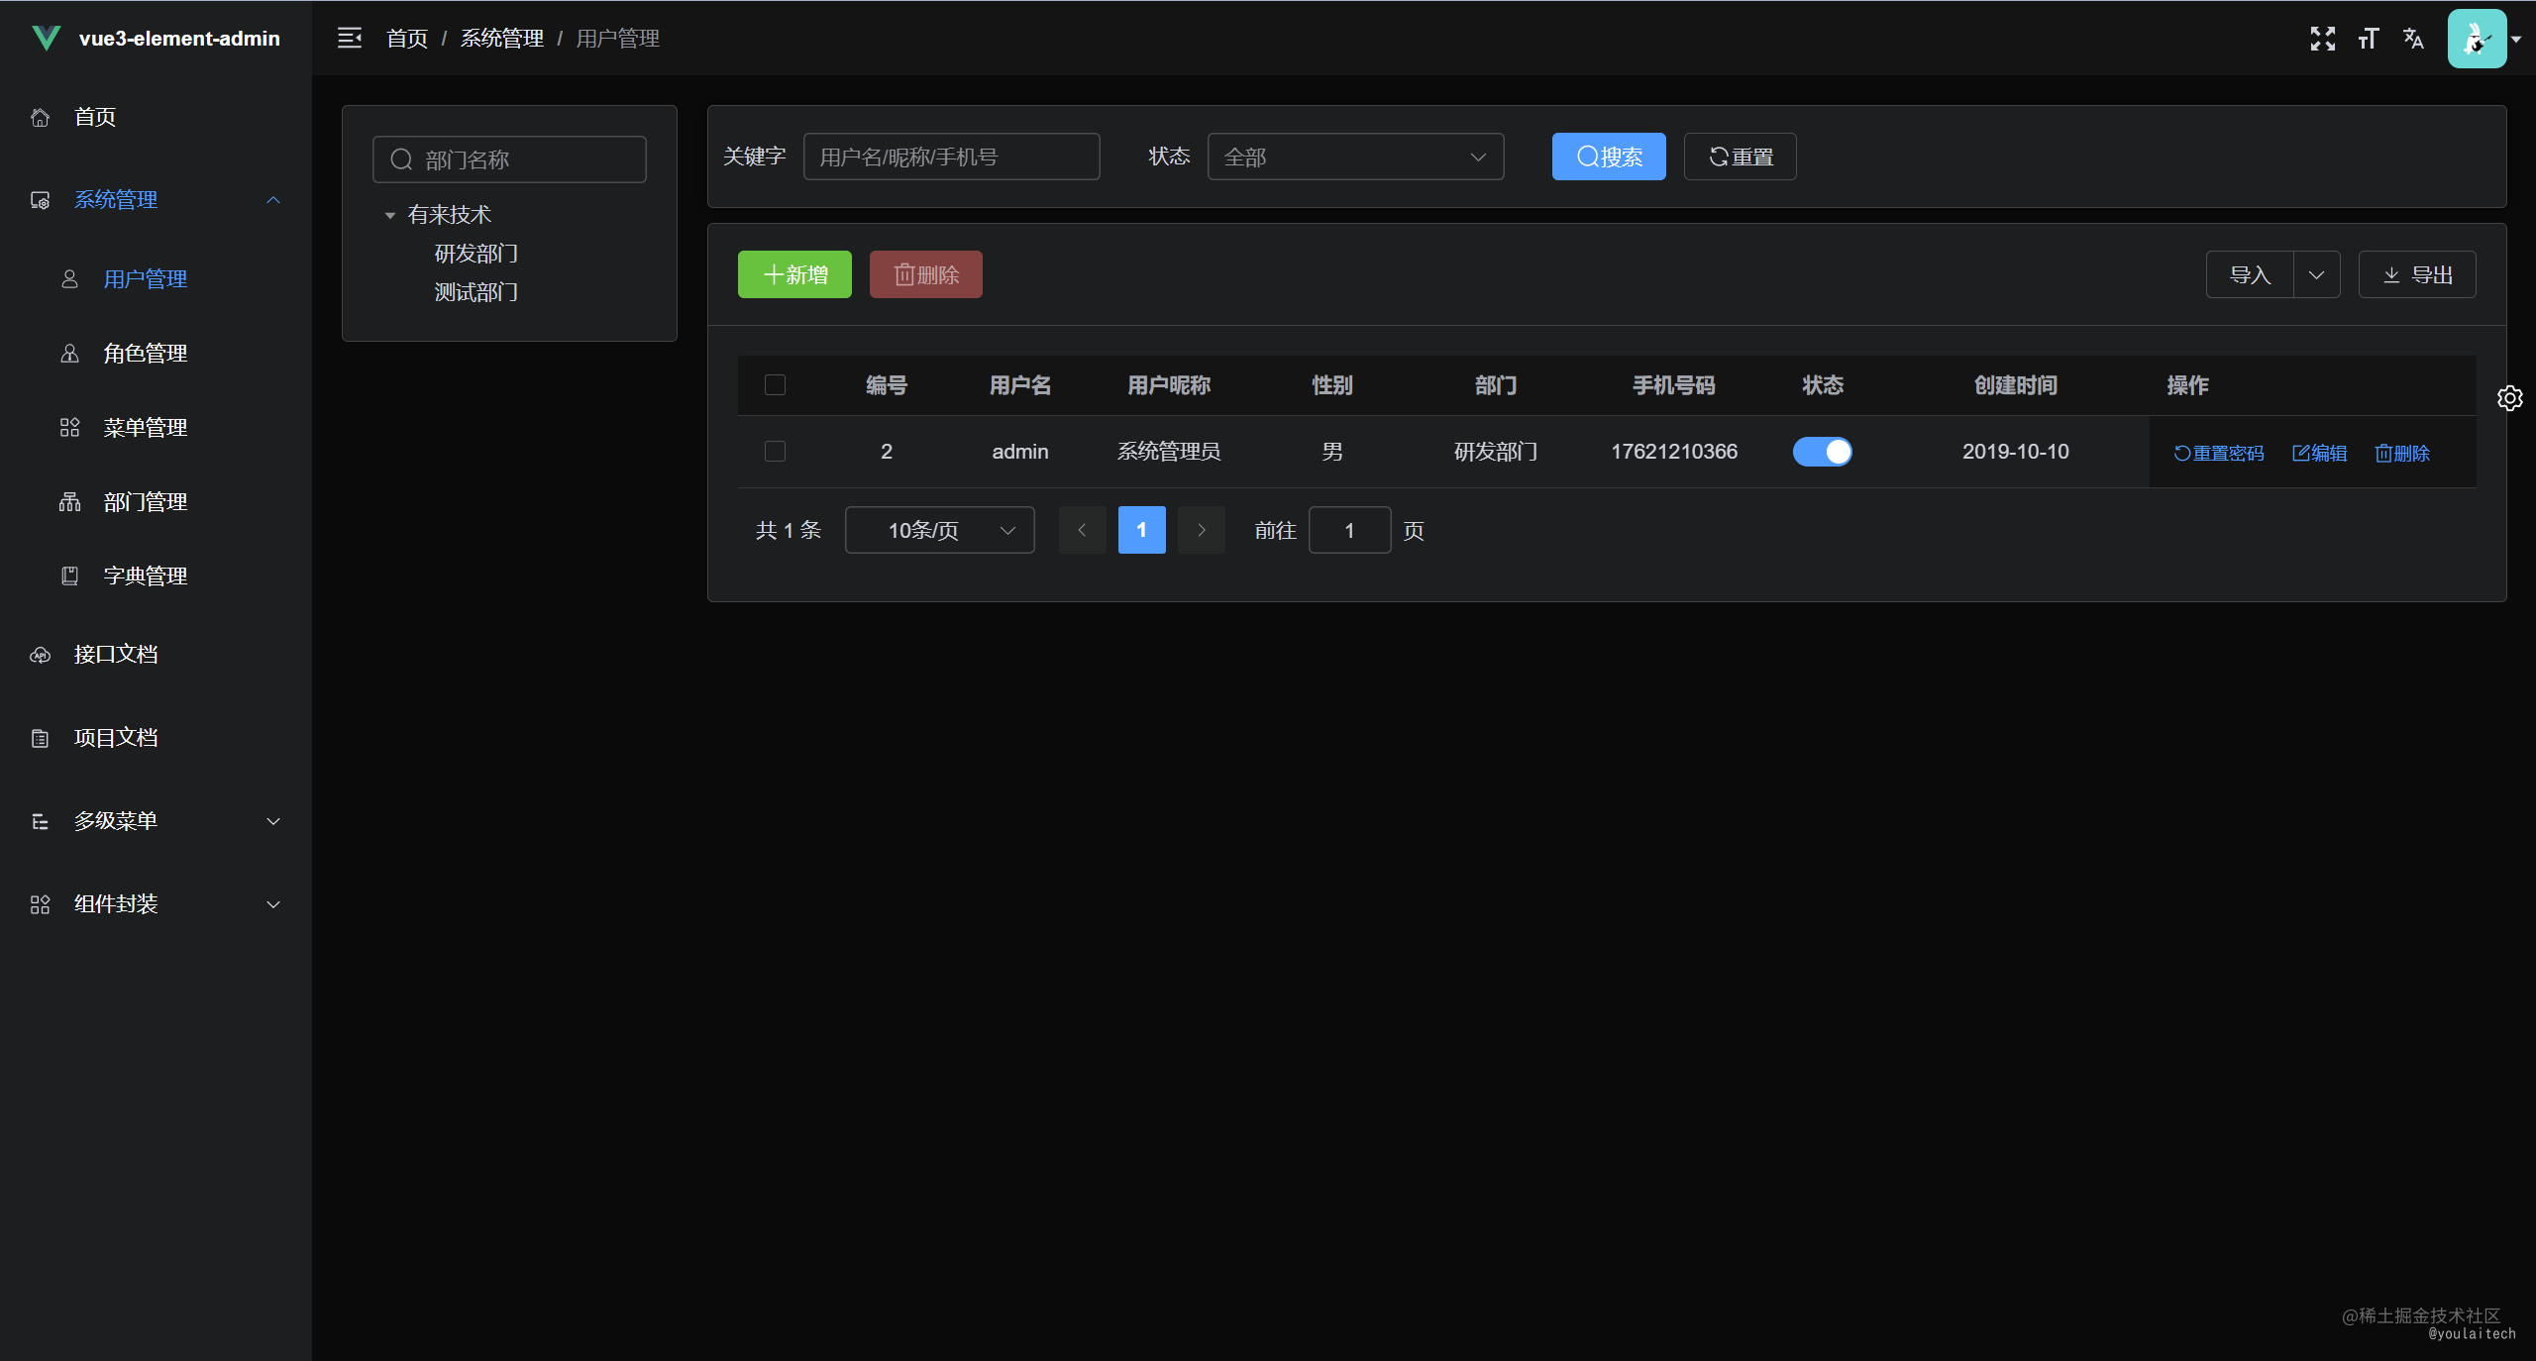The height and width of the screenshot is (1361, 2536).
Task: Open font size adjustment icon
Action: (2368, 39)
